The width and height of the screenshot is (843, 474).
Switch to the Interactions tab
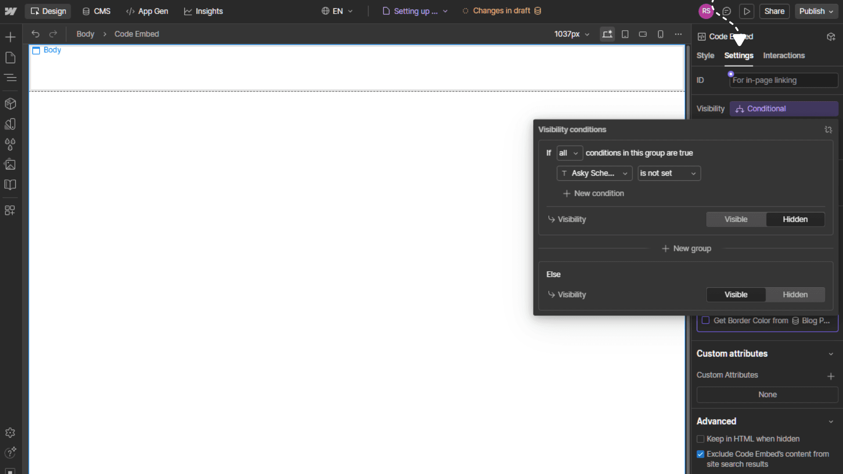(x=784, y=56)
